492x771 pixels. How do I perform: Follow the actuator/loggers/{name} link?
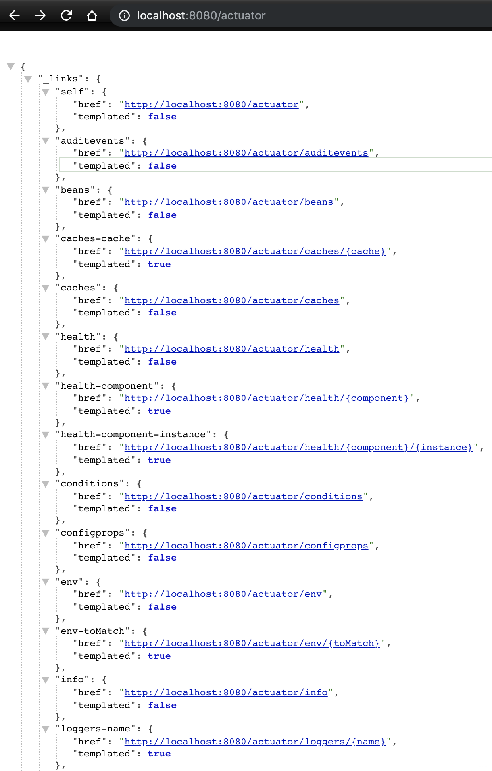[255, 742]
